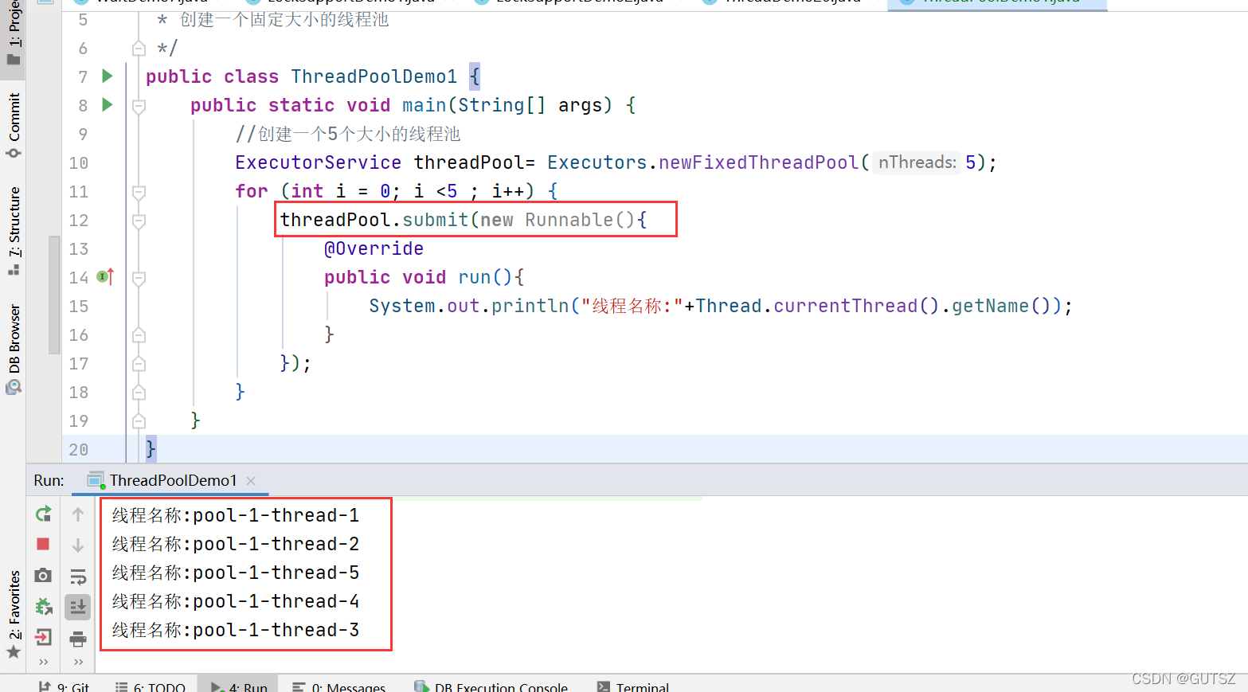The image size is (1248, 692).
Task: Click output line ending with thread-1
Action: [x=236, y=515]
